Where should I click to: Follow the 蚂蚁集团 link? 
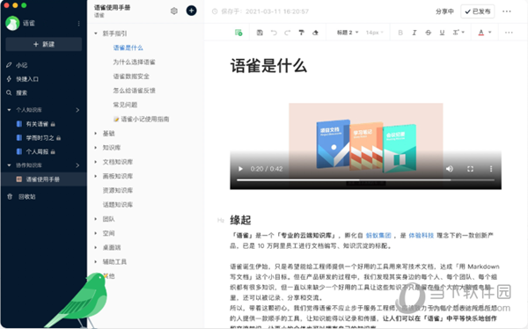(378, 236)
